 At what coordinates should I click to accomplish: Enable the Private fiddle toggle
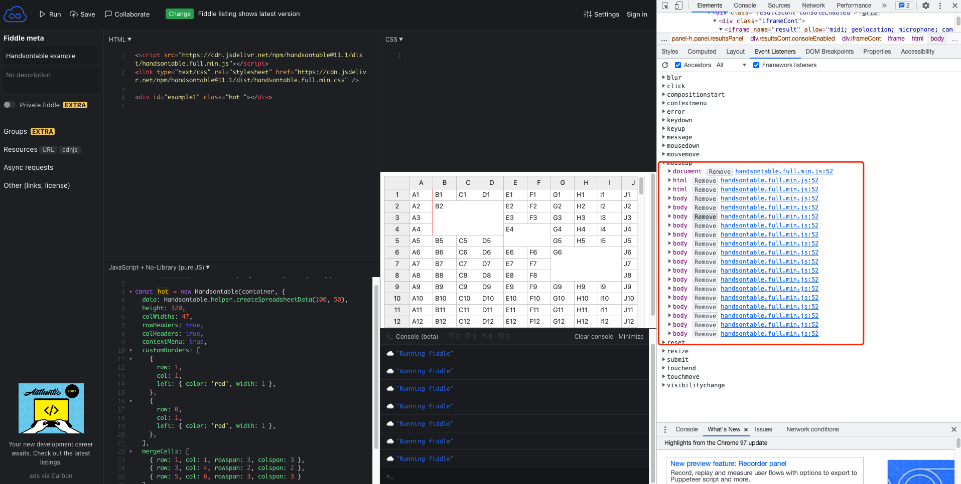click(9, 105)
